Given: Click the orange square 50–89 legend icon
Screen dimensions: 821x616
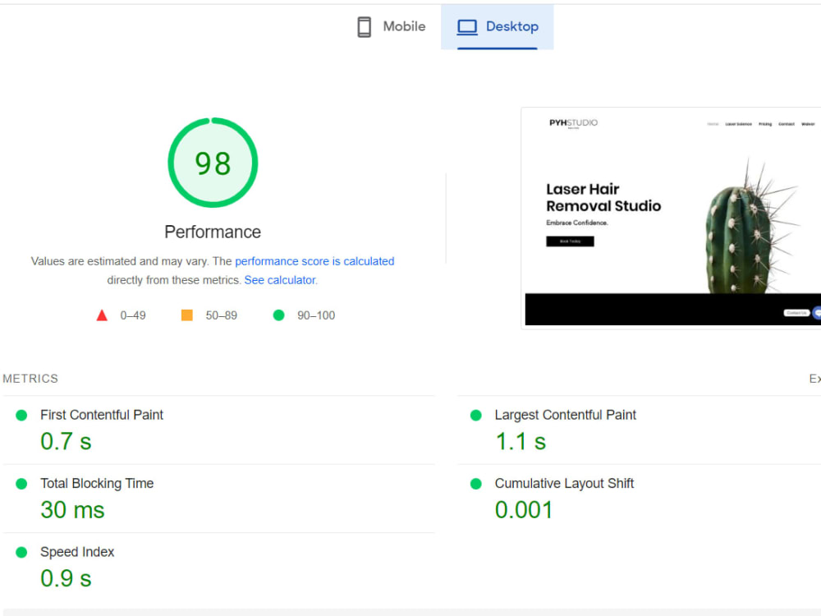Looking at the screenshot, I should [x=187, y=315].
